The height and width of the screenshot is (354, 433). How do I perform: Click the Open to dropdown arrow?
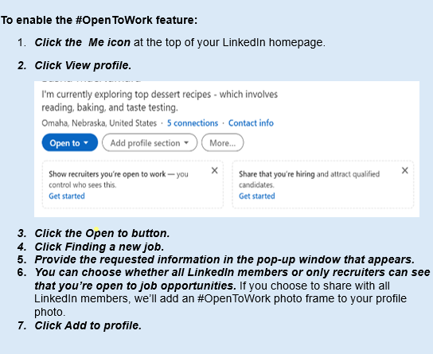(86, 142)
